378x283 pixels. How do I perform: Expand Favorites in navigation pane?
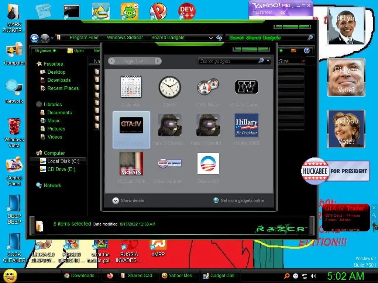coord(50,64)
